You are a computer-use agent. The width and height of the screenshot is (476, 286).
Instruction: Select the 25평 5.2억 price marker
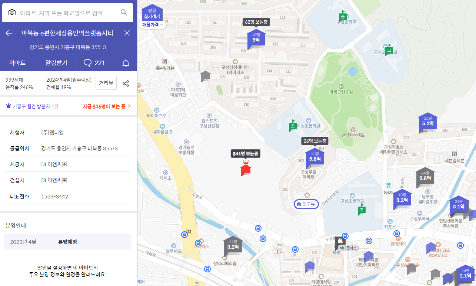[x=428, y=122]
